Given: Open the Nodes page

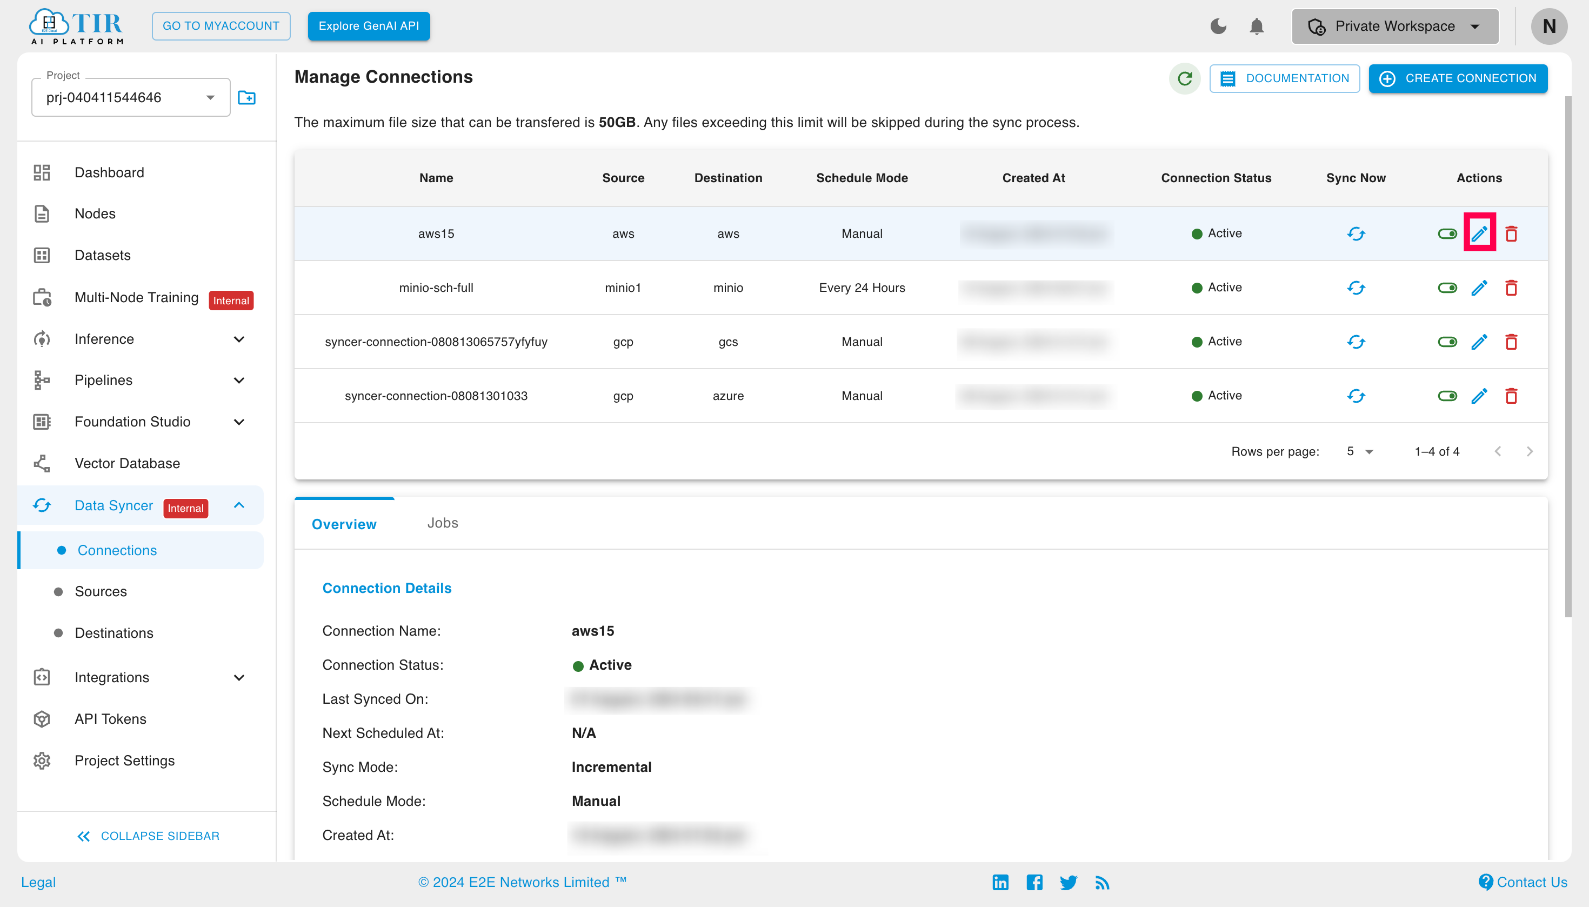Looking at the screenshot, I should coord(95,214).
